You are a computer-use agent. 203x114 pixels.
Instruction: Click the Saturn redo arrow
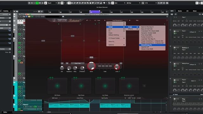click(x=90, y=20)
